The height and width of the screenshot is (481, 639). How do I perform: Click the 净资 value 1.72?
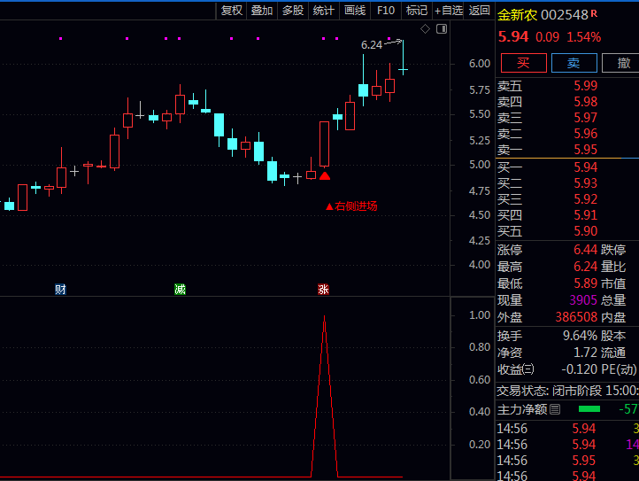[585, 352]
